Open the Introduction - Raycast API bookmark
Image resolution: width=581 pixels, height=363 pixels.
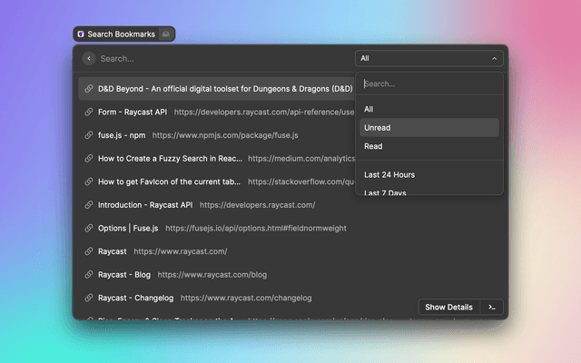pos(145,205)
